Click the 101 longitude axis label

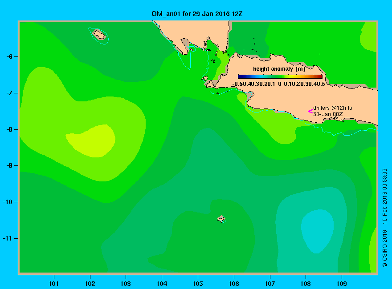click(53, 284)
